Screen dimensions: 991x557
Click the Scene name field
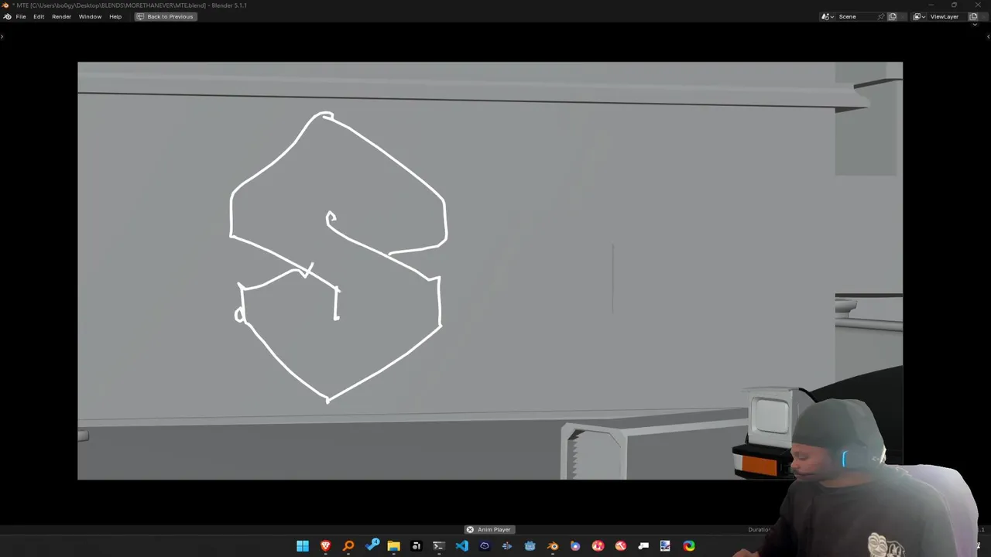855,16
